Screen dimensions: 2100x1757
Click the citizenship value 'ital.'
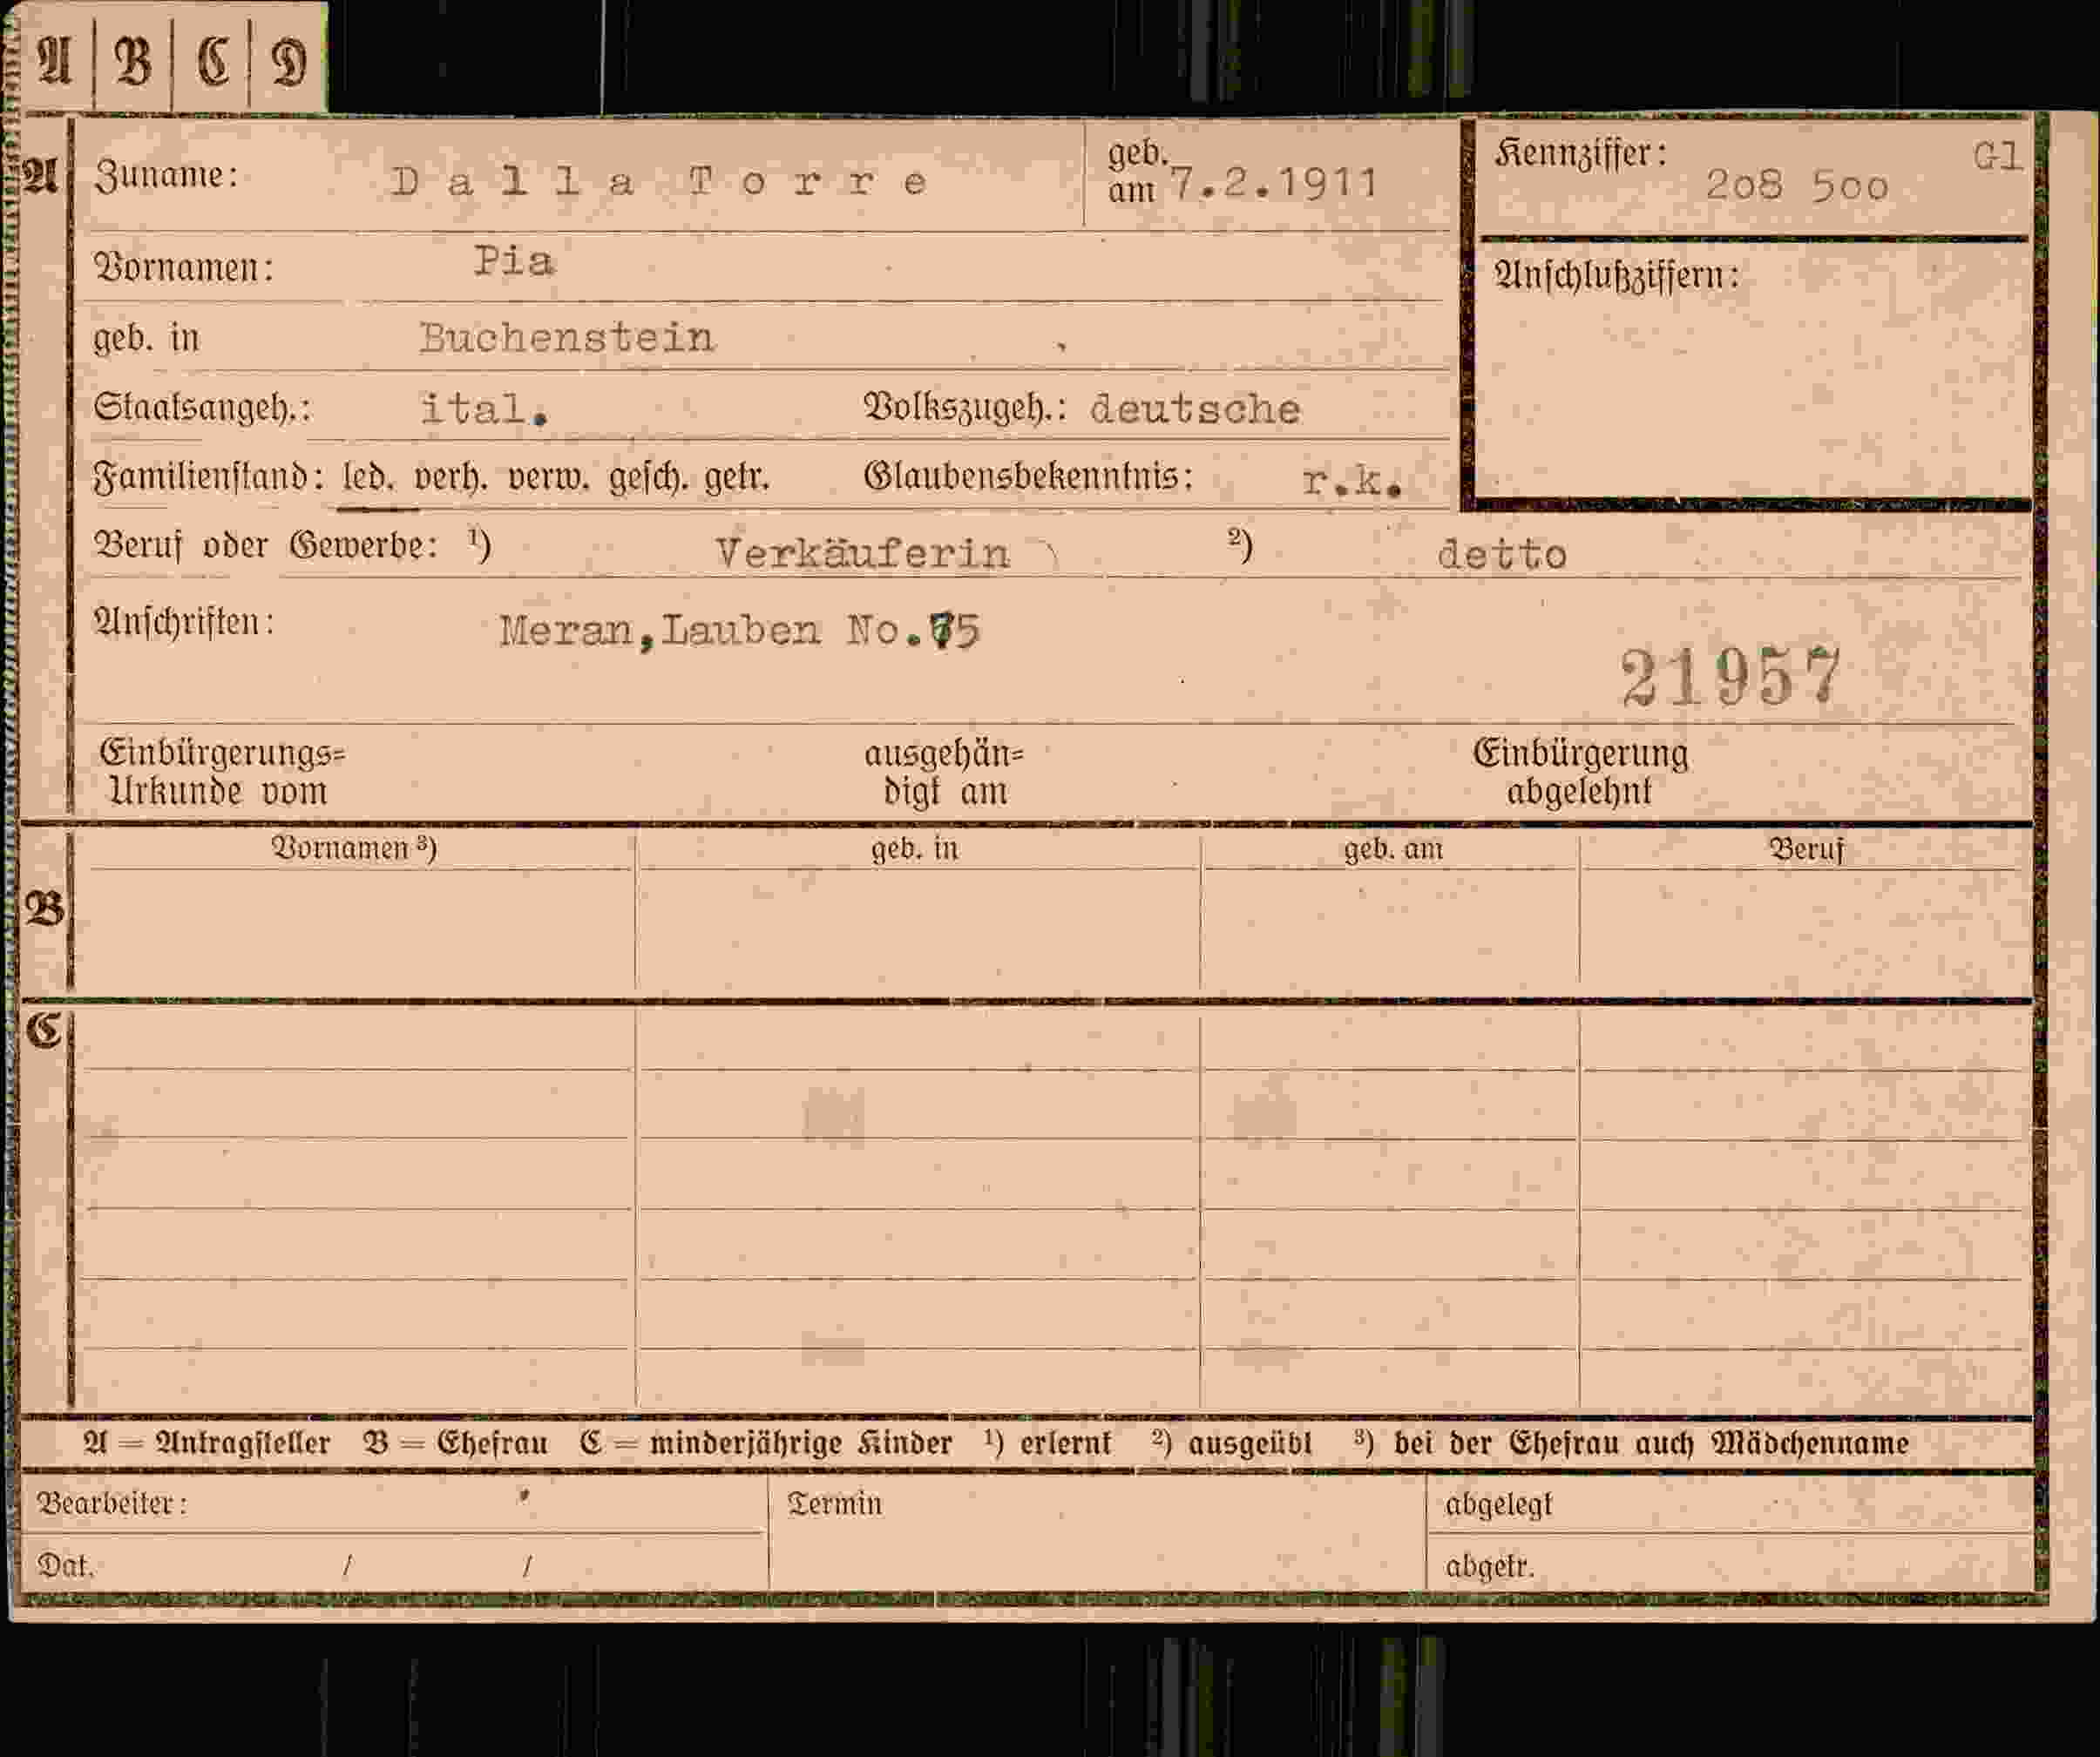485,409
